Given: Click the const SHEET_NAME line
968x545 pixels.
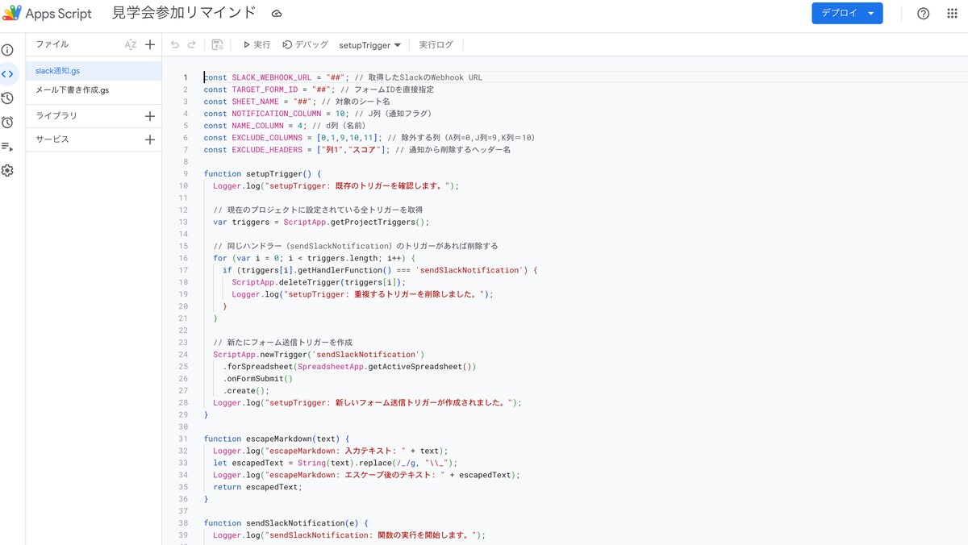Looking at the screenshot, I should pyautogui.click(x=296, y=102).
